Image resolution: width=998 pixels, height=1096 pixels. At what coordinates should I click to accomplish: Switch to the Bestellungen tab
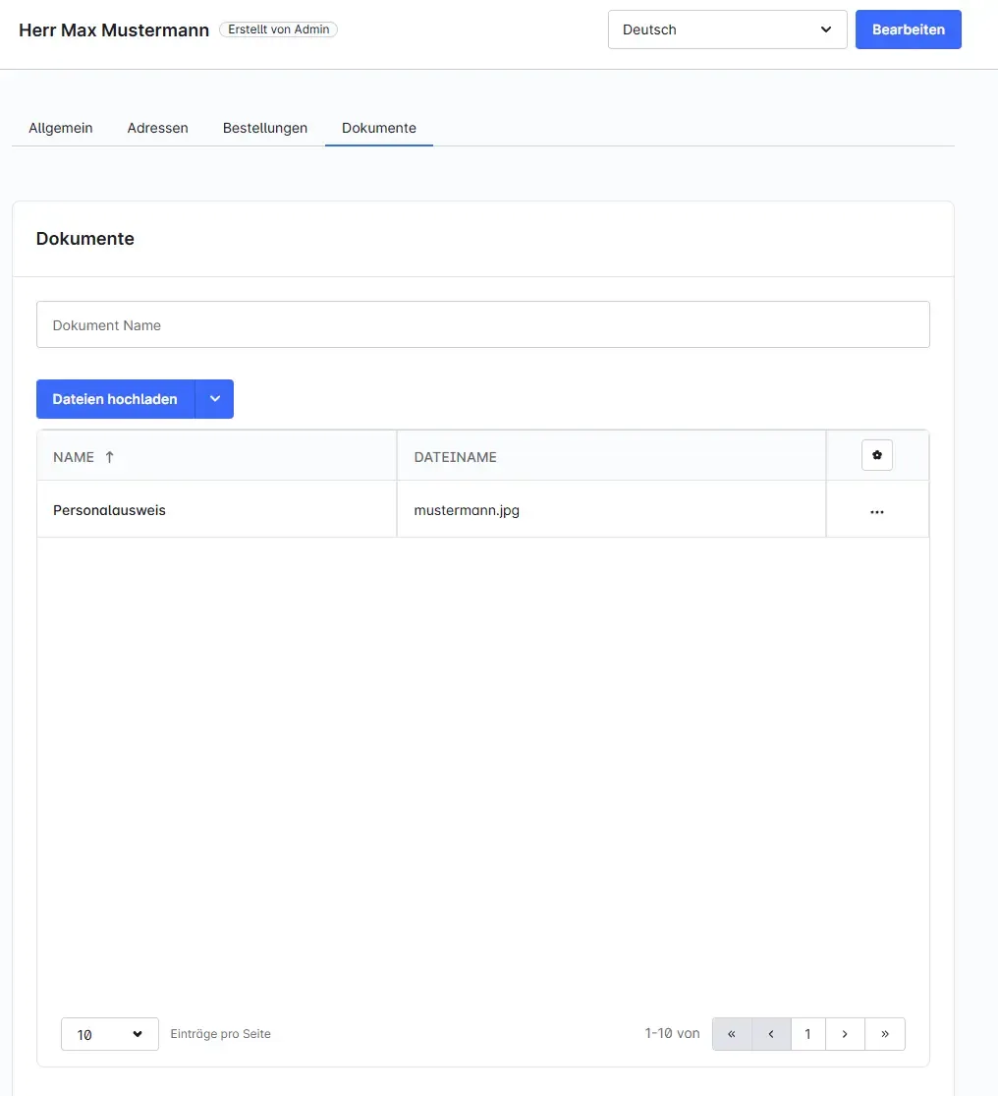265,128
